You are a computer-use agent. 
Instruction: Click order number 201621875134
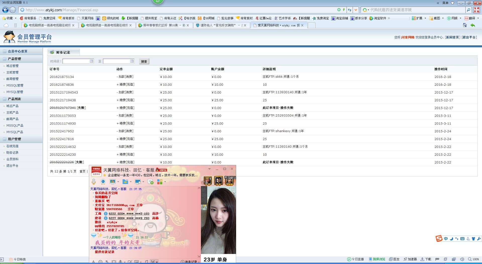(62, 77)
